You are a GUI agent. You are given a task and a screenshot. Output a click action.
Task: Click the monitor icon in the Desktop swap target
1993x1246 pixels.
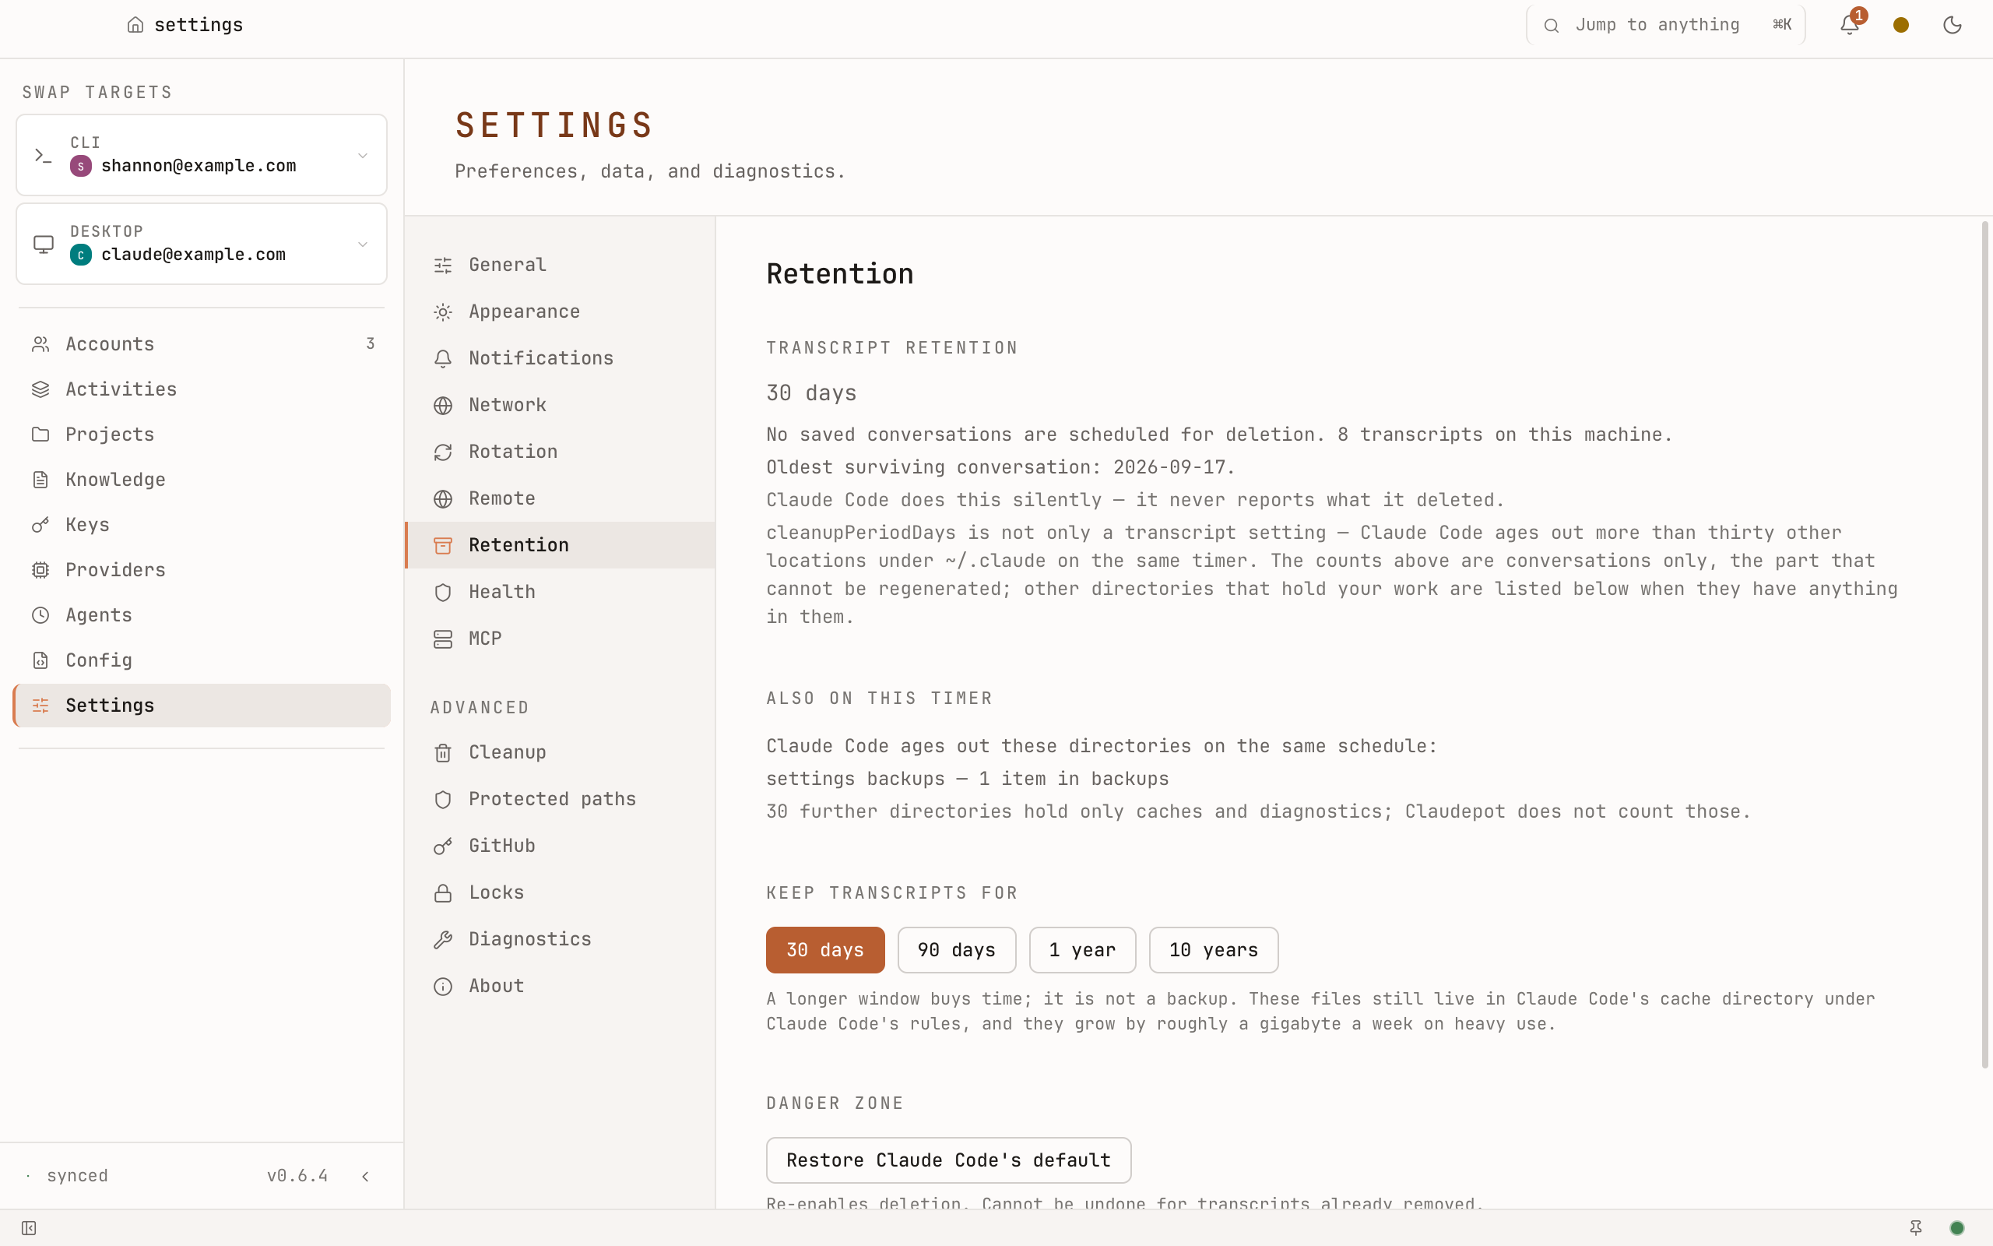[43, 244]
